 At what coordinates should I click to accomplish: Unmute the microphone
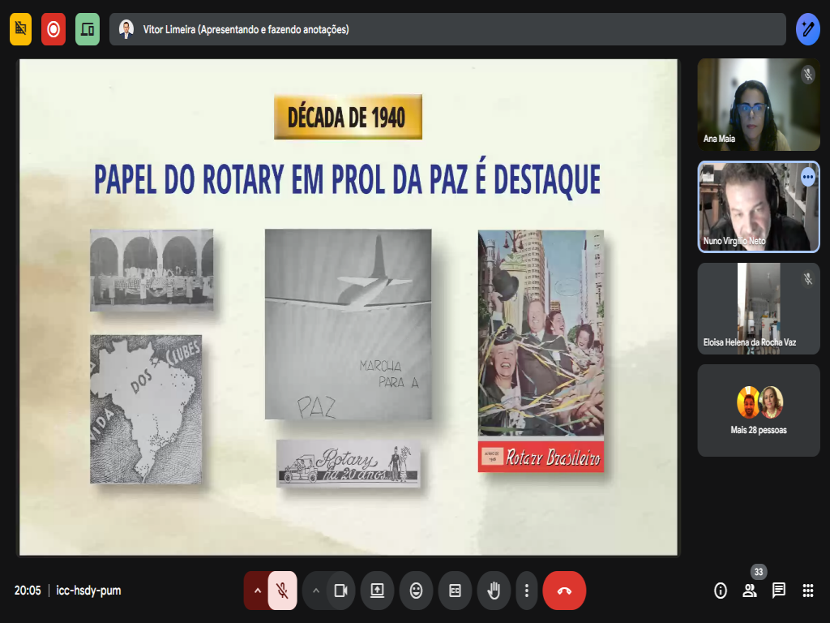click(282, 591)
